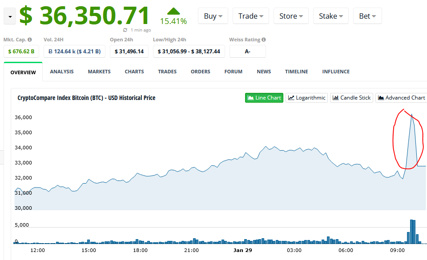Image resolution: width=427 pixels, height=260 pixels.
Task: Click the Open 24h value $ 31,496.14
Action: [x=129, y=52]
